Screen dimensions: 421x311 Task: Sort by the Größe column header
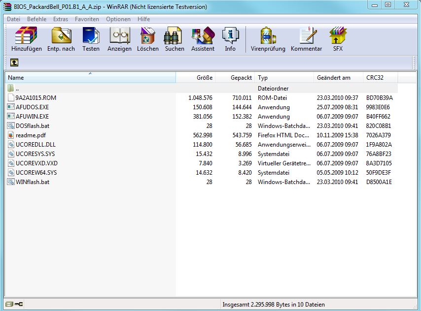(x=195, y=77)
